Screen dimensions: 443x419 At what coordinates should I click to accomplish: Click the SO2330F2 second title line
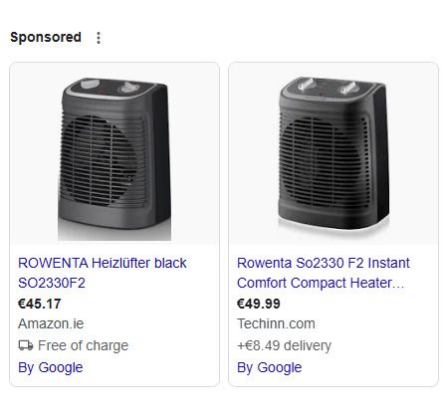pos(52,283)
